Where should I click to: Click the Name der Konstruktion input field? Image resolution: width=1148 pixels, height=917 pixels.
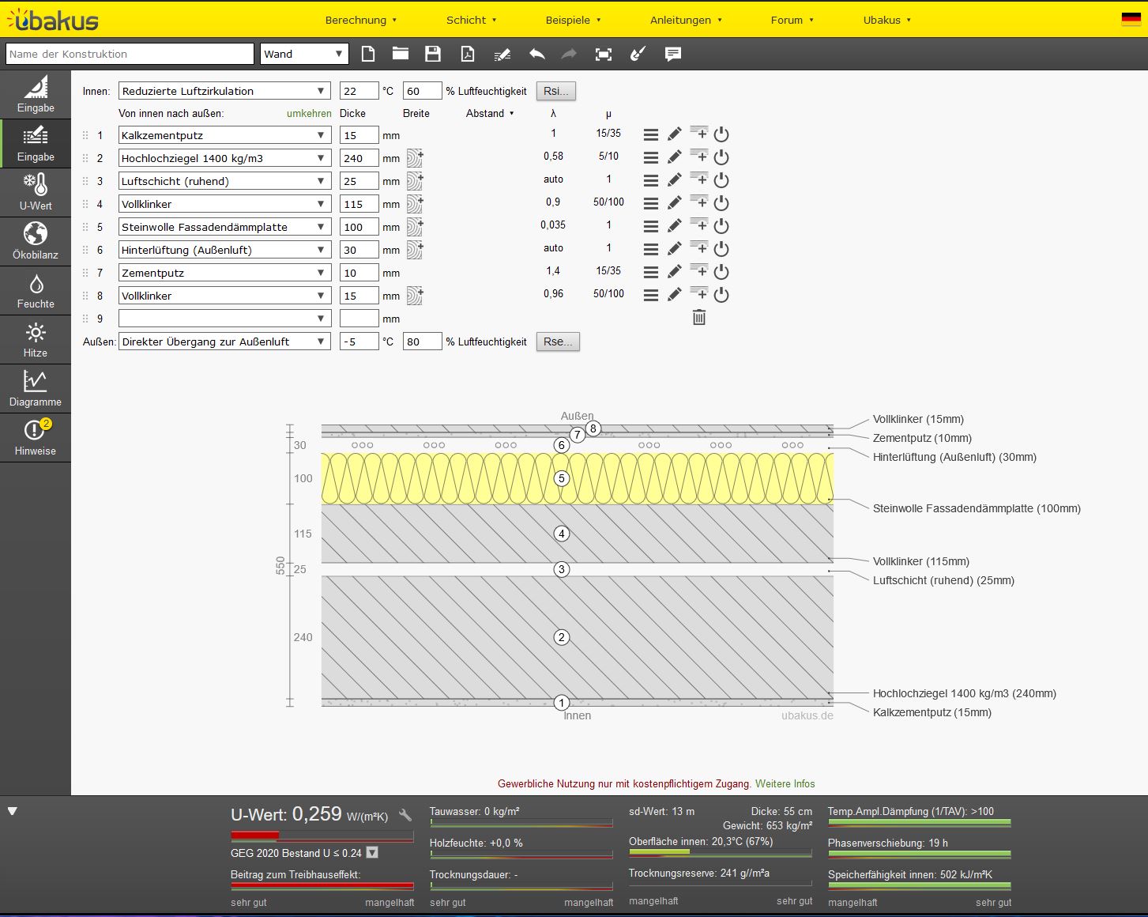[x=130, y=54]
